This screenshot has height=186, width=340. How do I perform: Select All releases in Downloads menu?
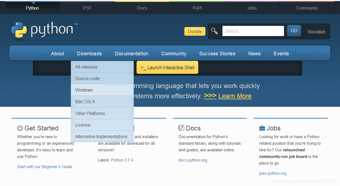point(102,67)
